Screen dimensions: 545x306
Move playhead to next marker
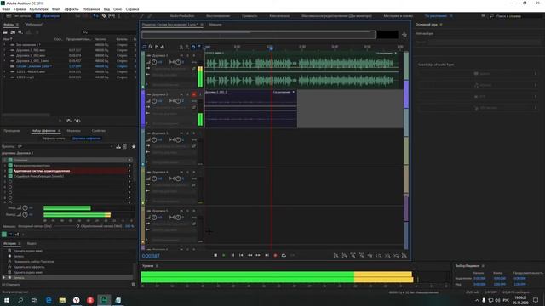(267, 255)
